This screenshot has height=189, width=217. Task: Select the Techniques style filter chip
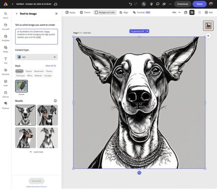[x=20, y=76]
